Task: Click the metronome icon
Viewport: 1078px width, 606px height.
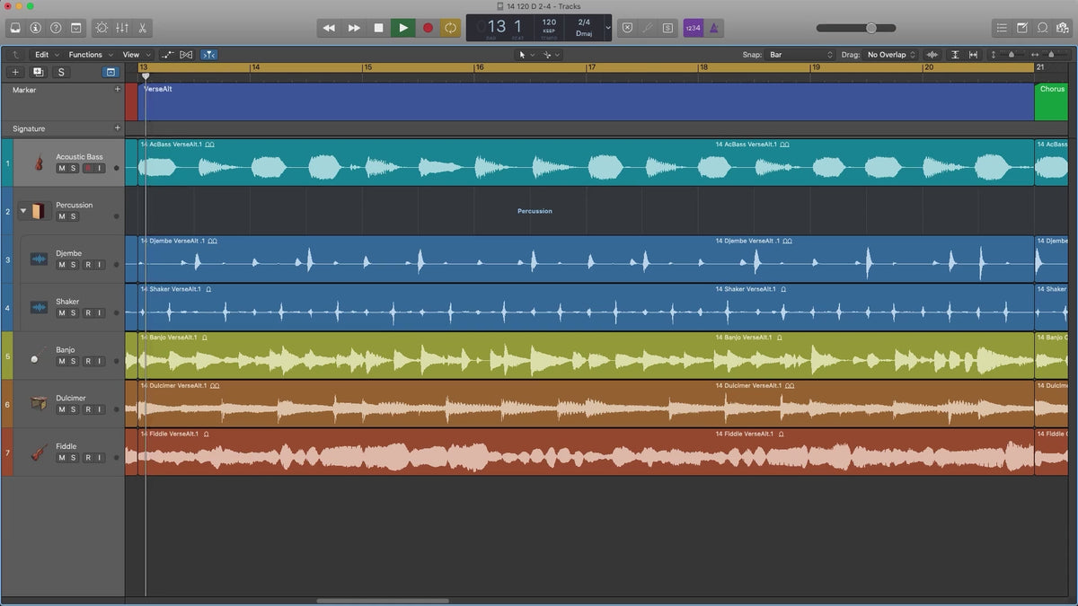Action: (714, 28)
